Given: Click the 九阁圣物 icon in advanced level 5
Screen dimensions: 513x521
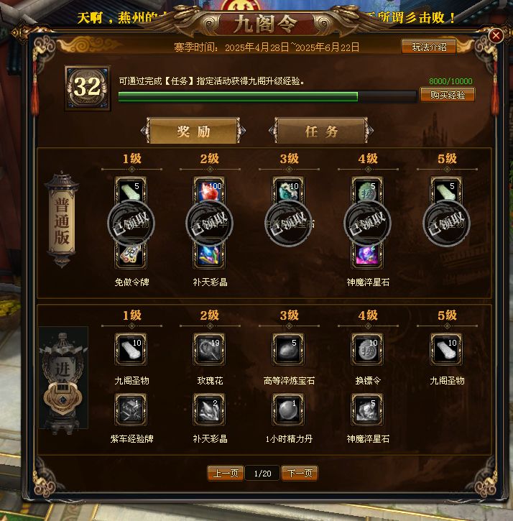Looking at the screenshot, I should (x=446, y=349).
